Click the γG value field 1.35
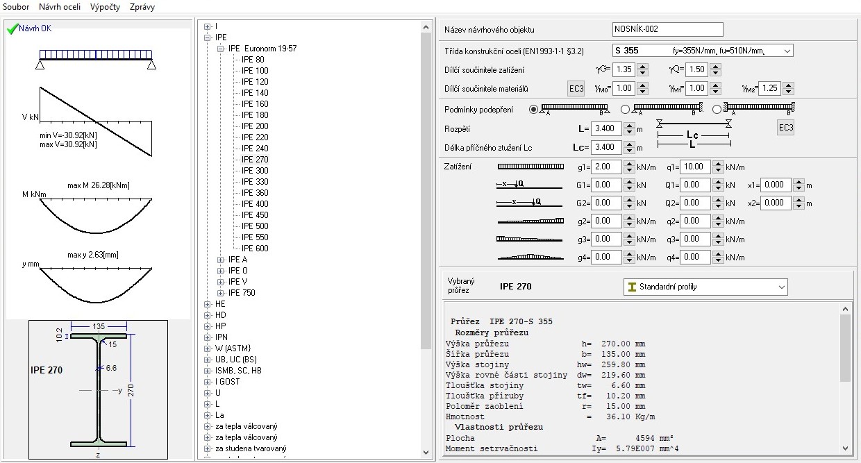 (623, 69)
